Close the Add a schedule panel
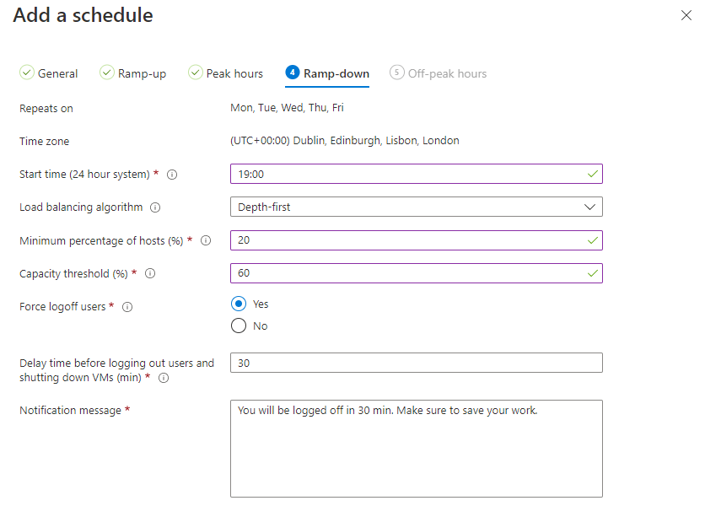The image size is (705, 506). click(x=686, y=15)
